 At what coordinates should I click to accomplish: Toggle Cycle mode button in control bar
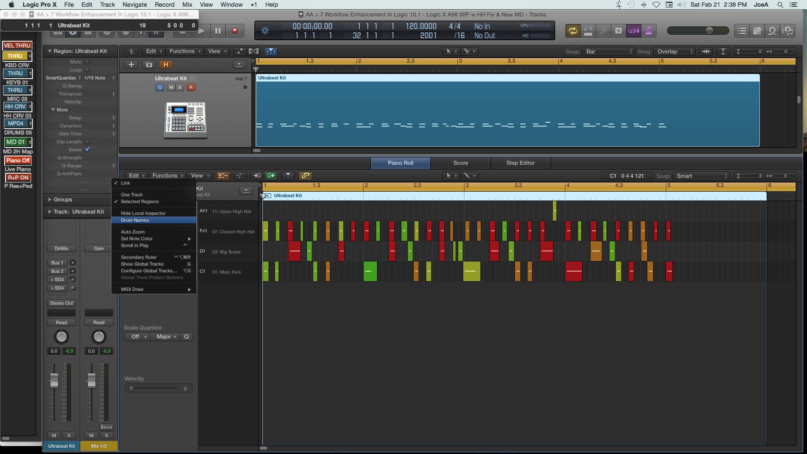[x=572, y=31]
